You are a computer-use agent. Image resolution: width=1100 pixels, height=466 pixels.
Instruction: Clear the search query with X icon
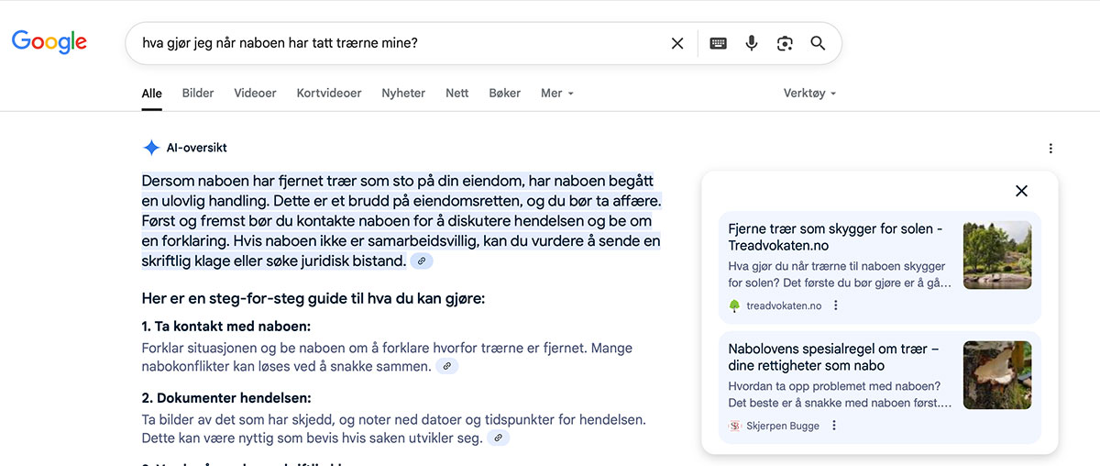coord(677,43)
